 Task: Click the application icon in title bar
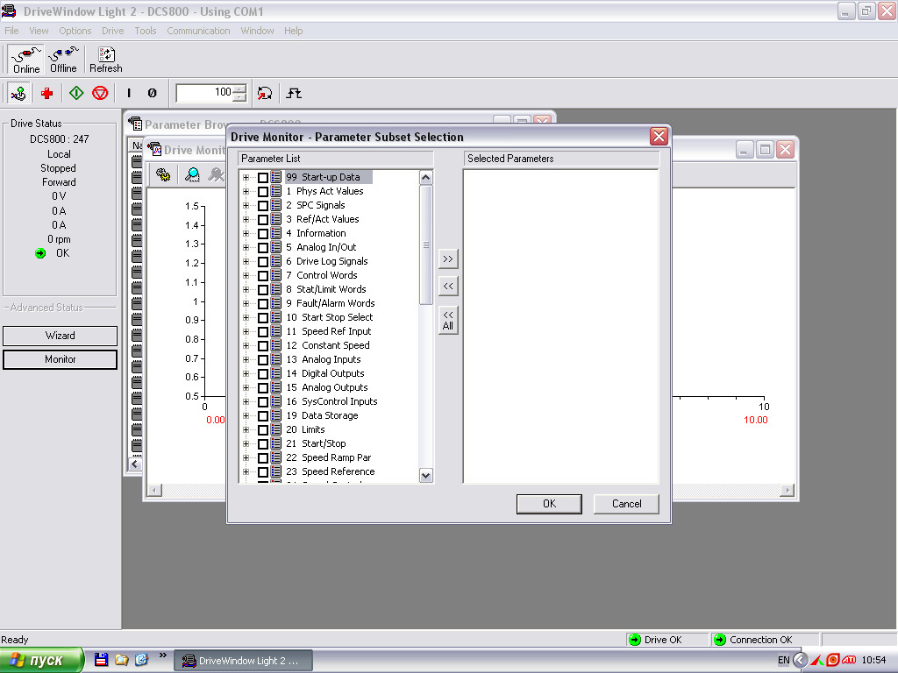[x=9, y=11]
